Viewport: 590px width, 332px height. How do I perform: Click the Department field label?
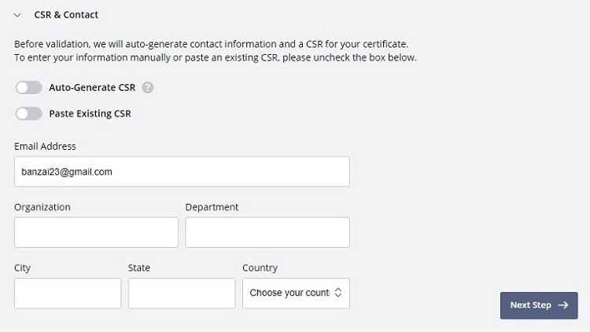point(212,207)
